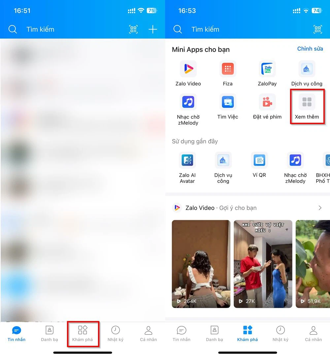330x357 pixels.
Task: Open the Tìm Việc job search app
Action: (x=228, y=102)
